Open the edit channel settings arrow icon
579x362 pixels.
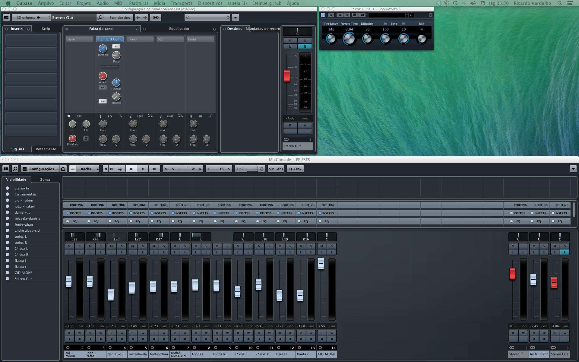pyautogui.click(x=156, y=17)
